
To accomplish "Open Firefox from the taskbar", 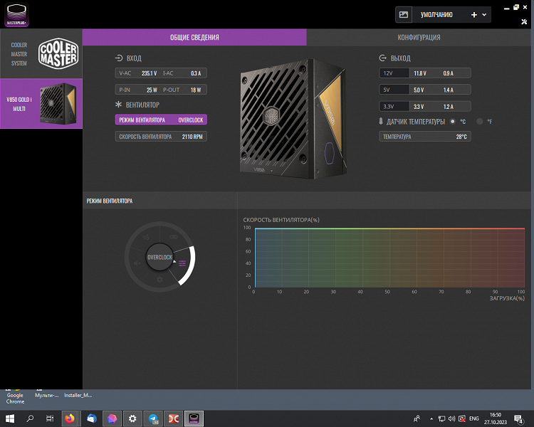I will (x=70, y=418).
